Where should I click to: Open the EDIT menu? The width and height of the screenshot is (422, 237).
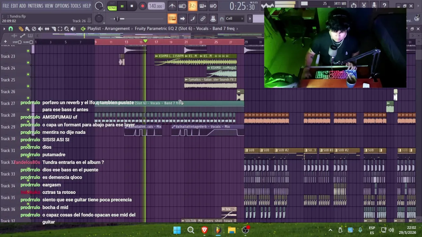point(14,6)
